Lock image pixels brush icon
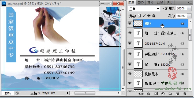The height and width of the screenshot is (98, 194). (x=144, y=16)
